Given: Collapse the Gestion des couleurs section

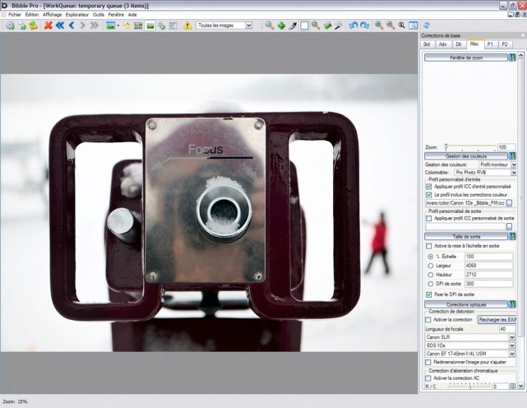Looking at the screenshot, I should click(x=466, y=156).
